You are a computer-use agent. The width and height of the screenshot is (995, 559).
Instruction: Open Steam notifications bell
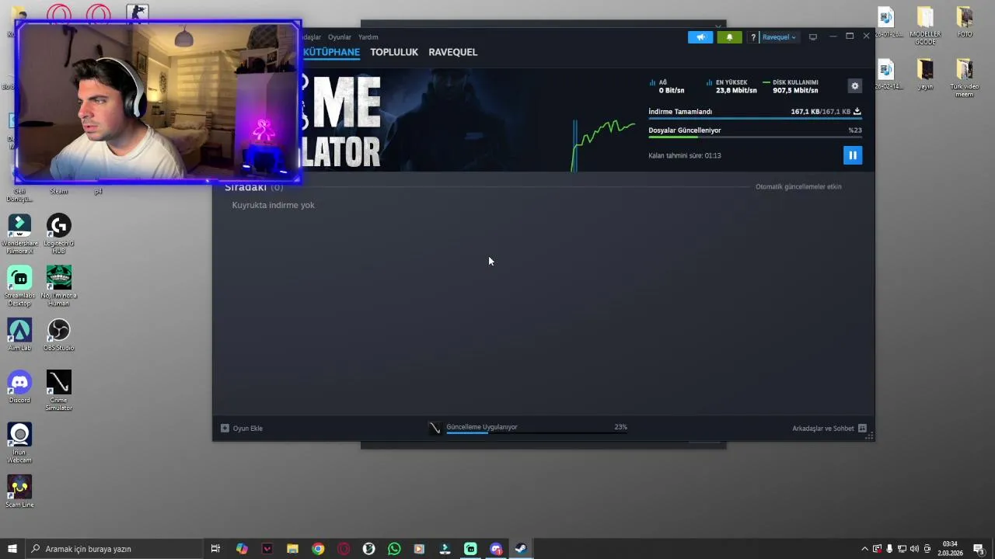pos(729,37)
